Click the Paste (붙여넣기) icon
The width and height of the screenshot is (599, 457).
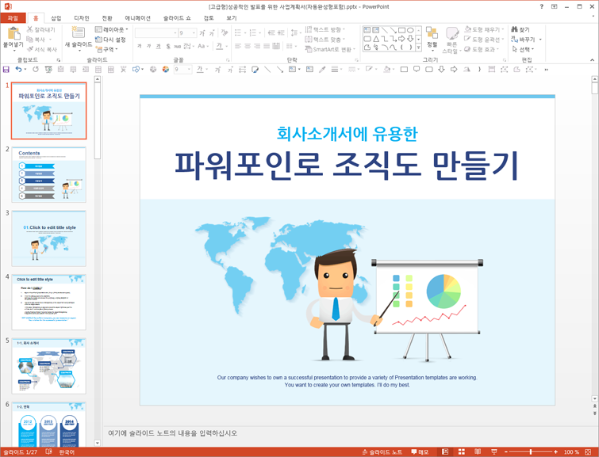(x=13, y=33)
